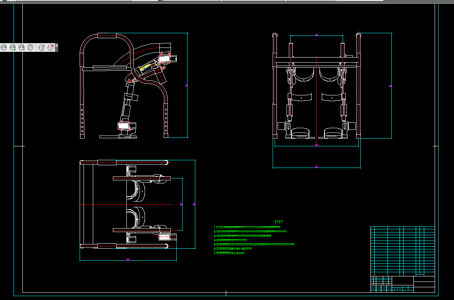The image size is (454, 300).
Task: Click the sphere icon with green plus
Action: click(13, 47)
